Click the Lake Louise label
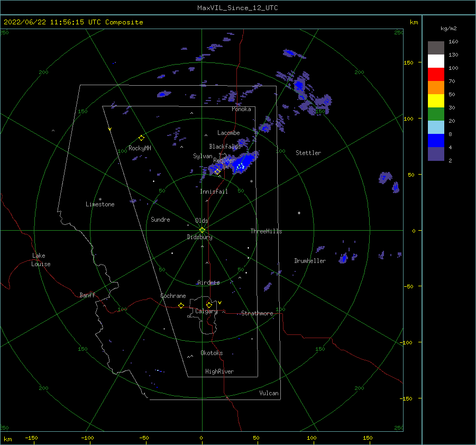 coord(41,260)
